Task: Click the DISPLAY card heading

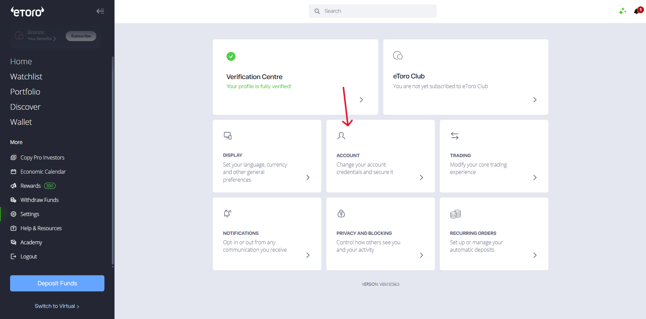Action: (x=232, y=155)
